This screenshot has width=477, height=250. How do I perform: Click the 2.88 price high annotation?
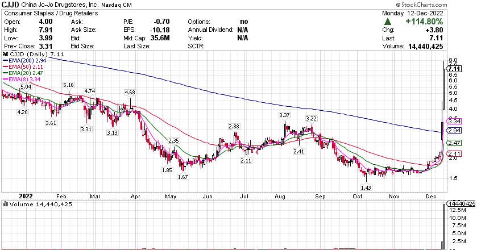click(x=234, y=127)
